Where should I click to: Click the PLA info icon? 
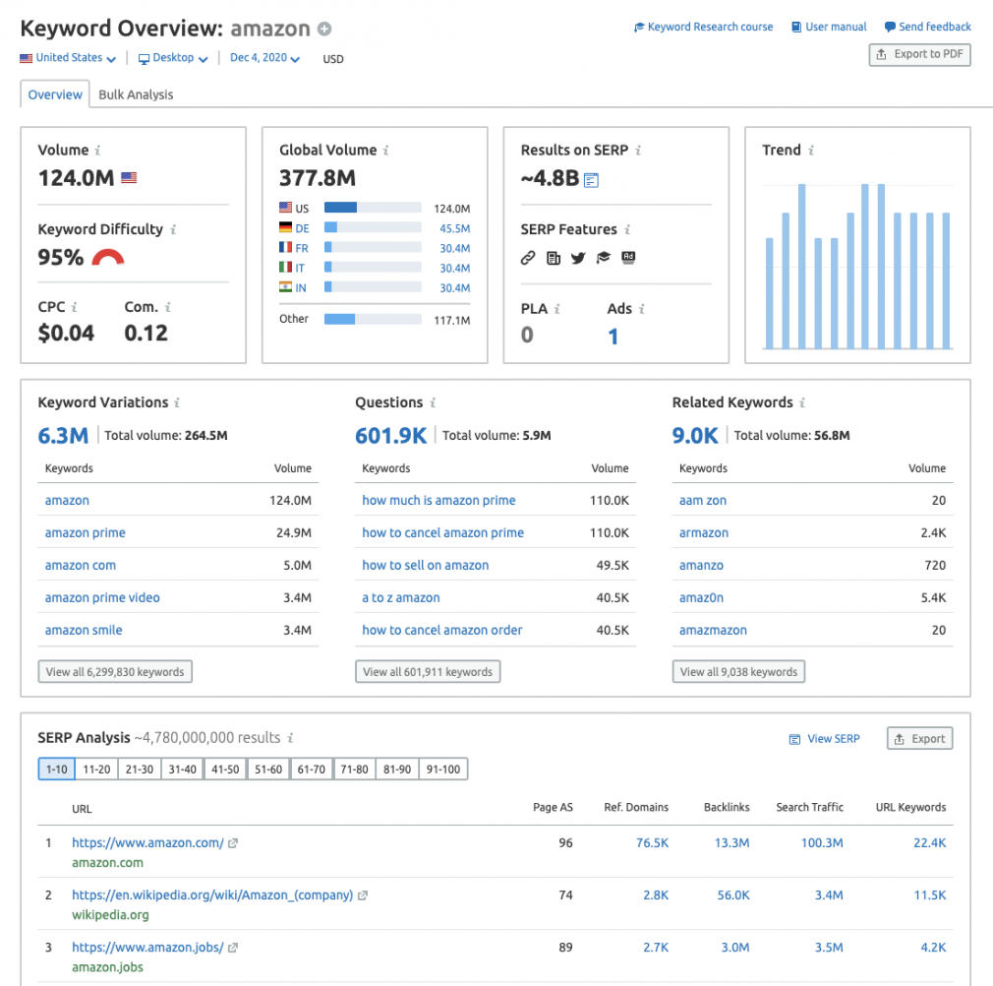pyautogui.click(x=557, y=309)
